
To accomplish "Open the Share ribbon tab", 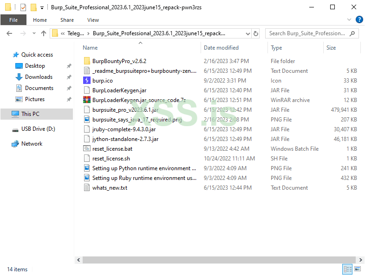I will [67, 20].
